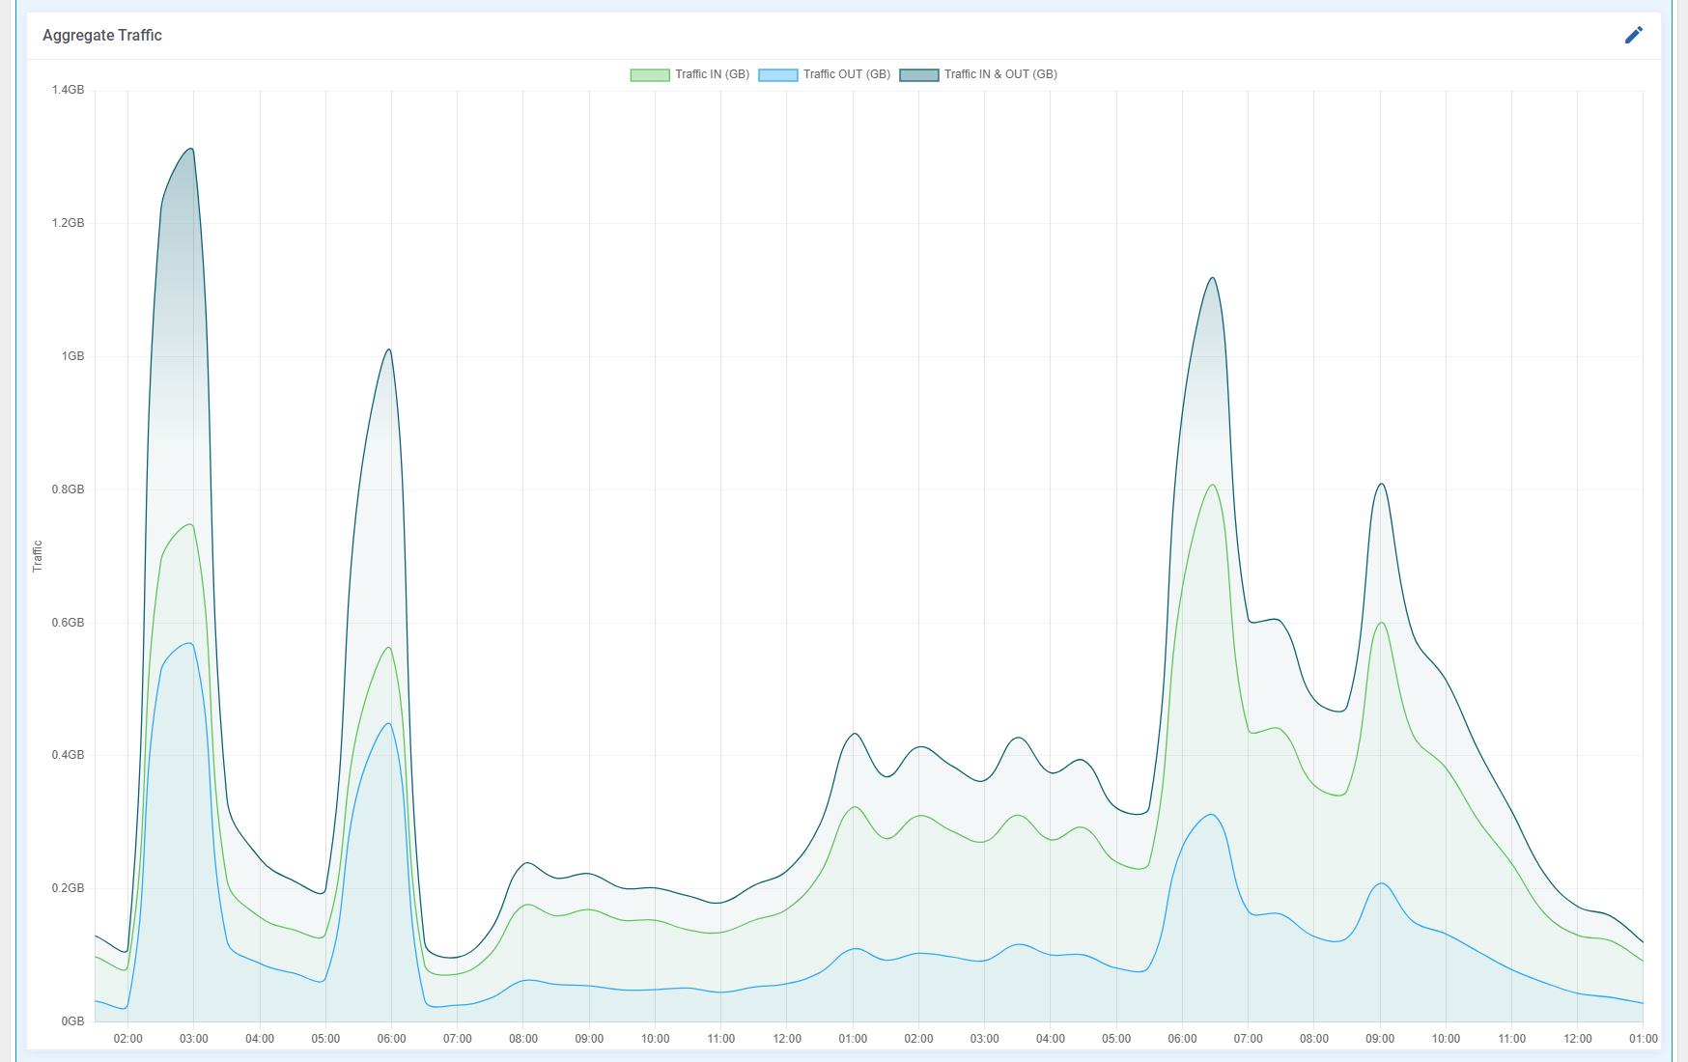Screen dimensions: 1688x1062
Task: Hide the Traffic IN (GB) series label
Action: [713, 74]
